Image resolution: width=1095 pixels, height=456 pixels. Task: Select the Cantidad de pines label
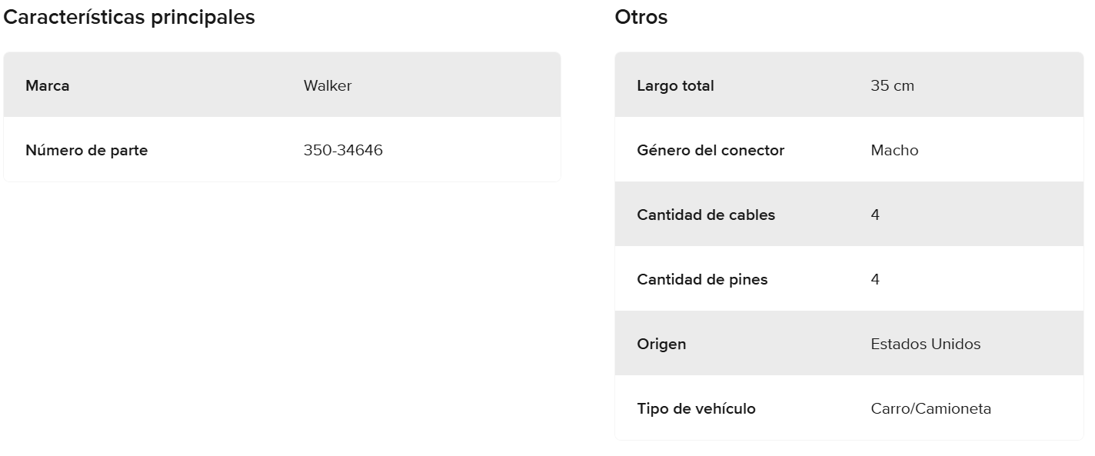(702, 279)
